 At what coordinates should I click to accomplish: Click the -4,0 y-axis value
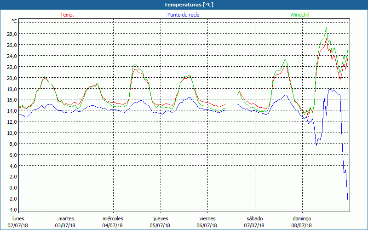point(12,210)
